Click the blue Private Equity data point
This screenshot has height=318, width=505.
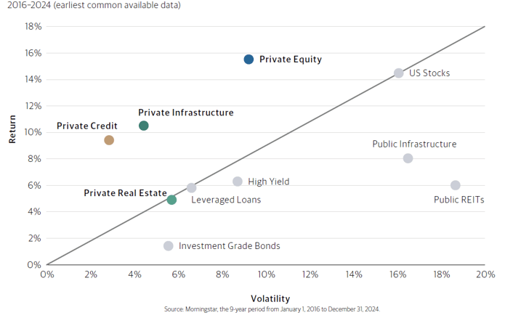click(x=249, y=60)
